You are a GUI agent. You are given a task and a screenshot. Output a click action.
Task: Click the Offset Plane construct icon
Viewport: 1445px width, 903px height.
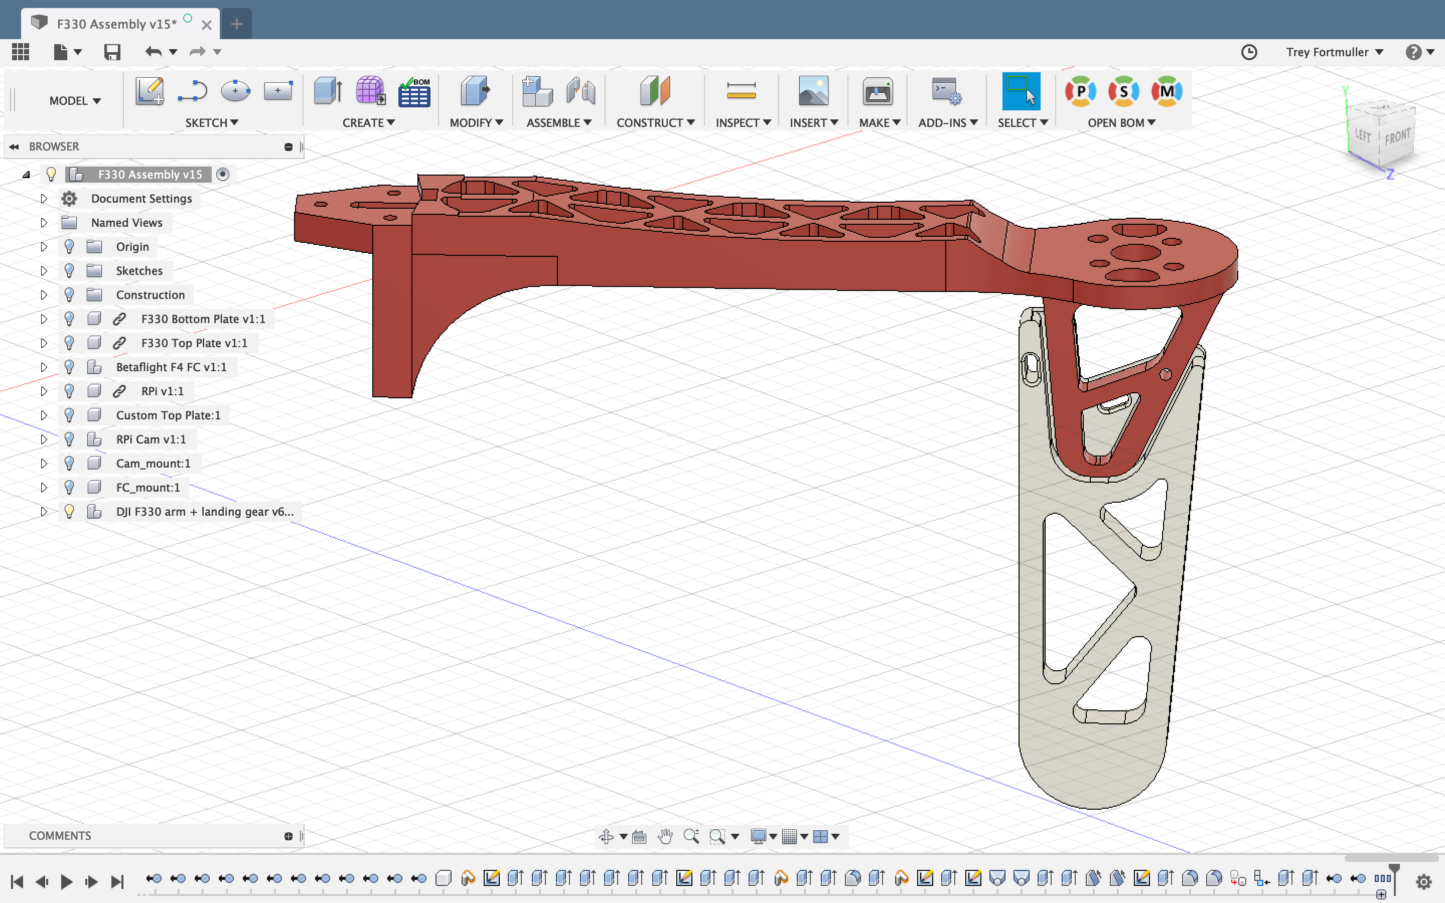click(655, 91)
